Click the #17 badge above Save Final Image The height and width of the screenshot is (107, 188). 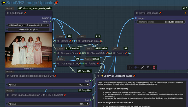[185, 8]
